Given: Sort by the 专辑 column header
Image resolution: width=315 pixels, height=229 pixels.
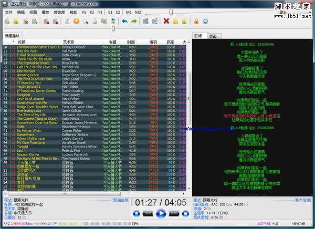Looking at the screenshot, I should [113, 42].
